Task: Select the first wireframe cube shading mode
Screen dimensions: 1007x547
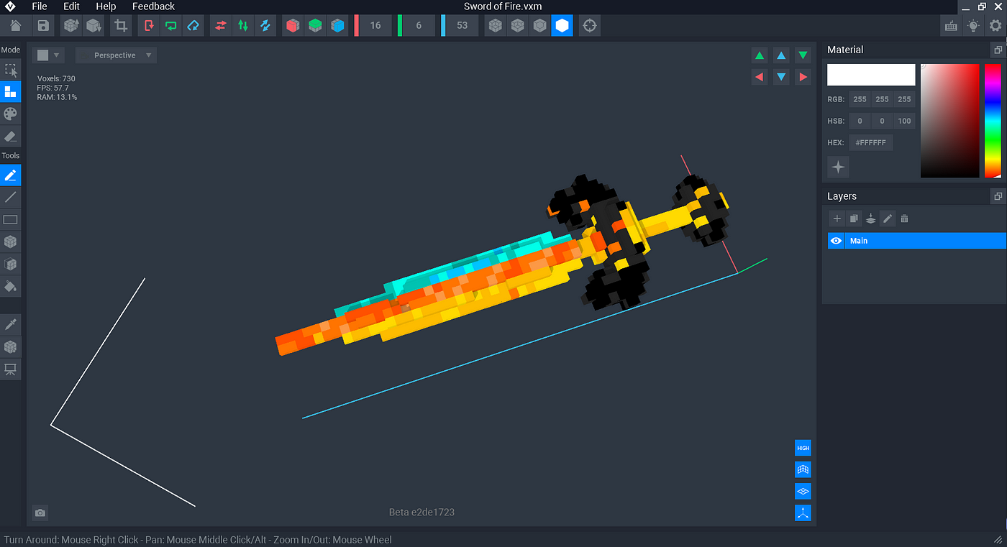Action: (x=495, y=26)
